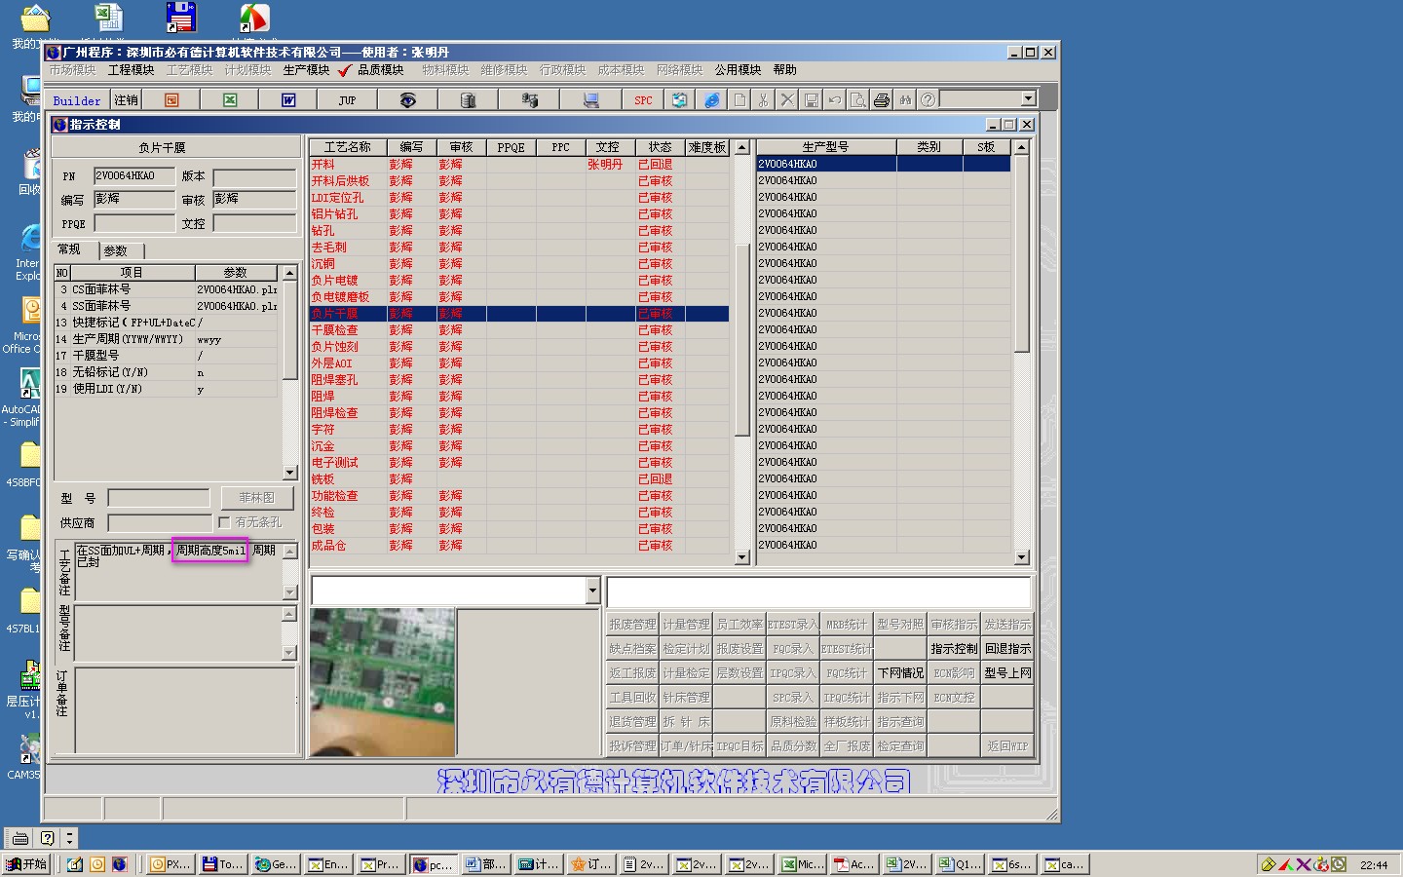Click the printer icon in toolbar
The width and height of the screenshot is (1403, 877).
point(882,100)
